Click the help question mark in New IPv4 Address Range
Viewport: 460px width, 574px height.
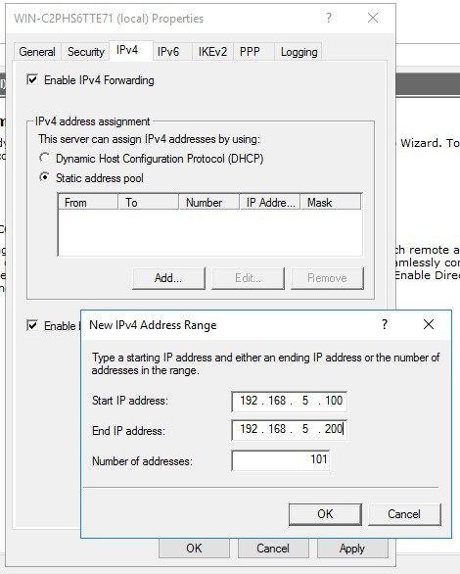click(385, 324)
